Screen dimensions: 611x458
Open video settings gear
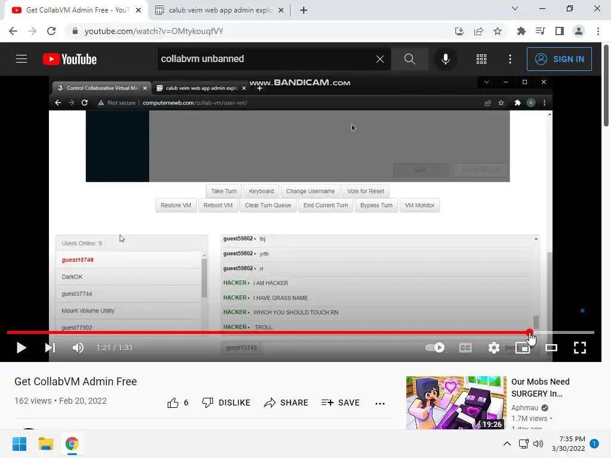pos(493,348)
